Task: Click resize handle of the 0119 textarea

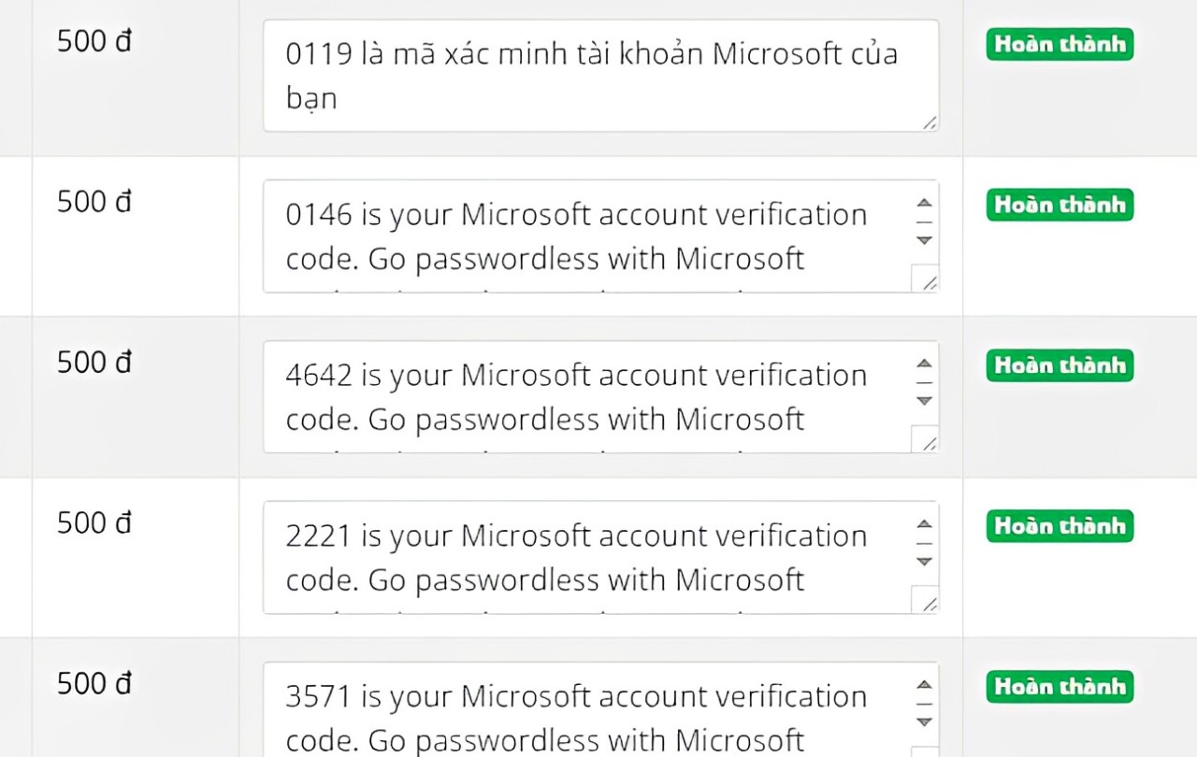Action: [930, 122]
